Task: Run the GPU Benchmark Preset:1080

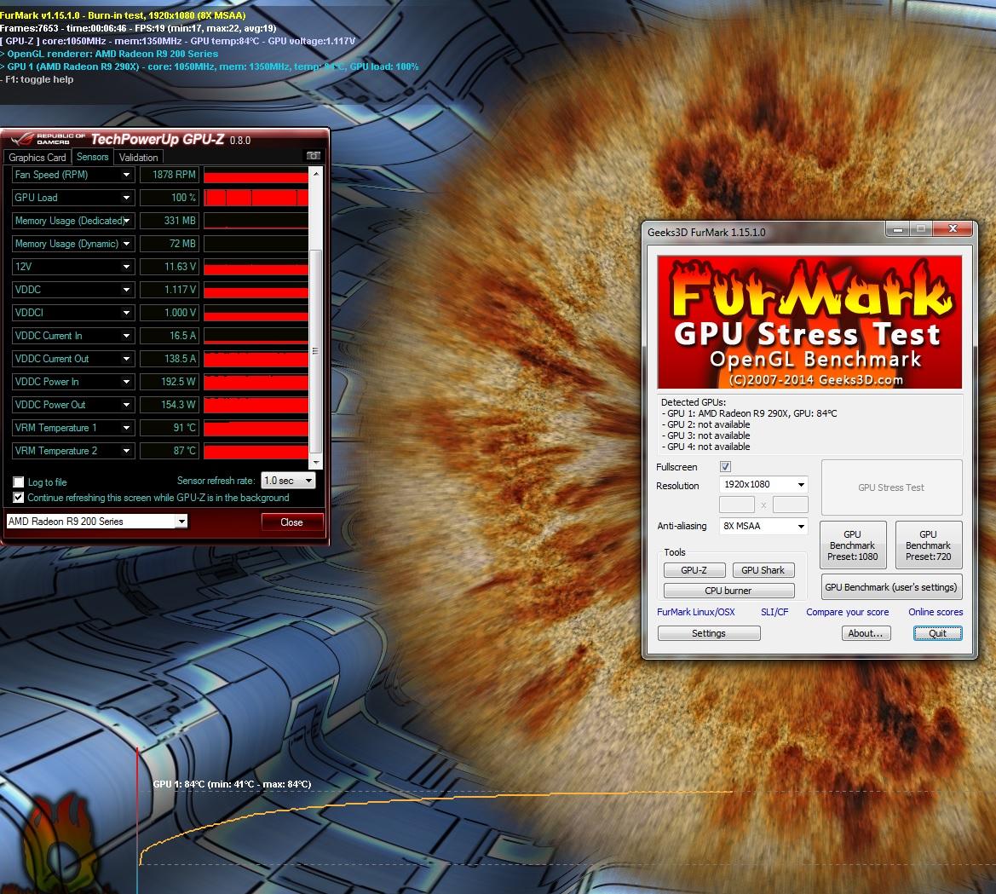Action: click(x=853, y=545)
